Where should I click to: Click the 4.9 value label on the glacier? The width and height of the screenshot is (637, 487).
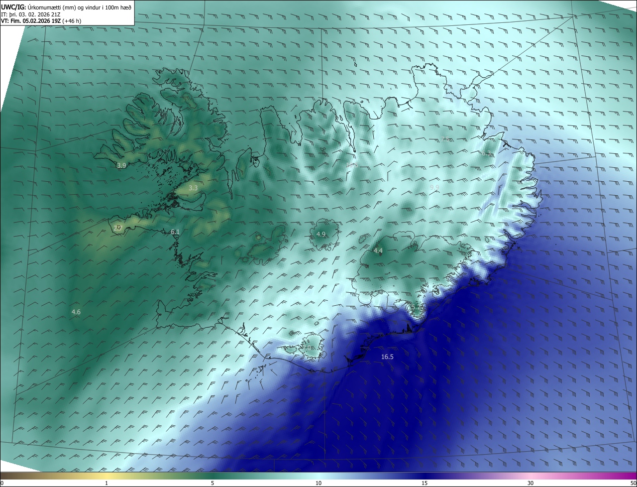tap(321, 235)
